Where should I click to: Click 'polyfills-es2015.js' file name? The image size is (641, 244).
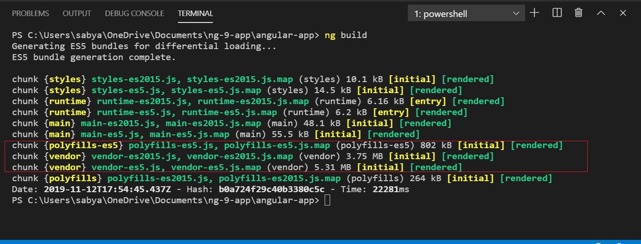click(159, 178)
